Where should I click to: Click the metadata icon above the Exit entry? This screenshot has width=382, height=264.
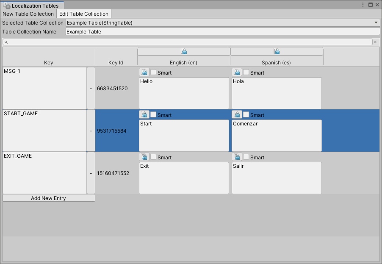coord(144,157)
